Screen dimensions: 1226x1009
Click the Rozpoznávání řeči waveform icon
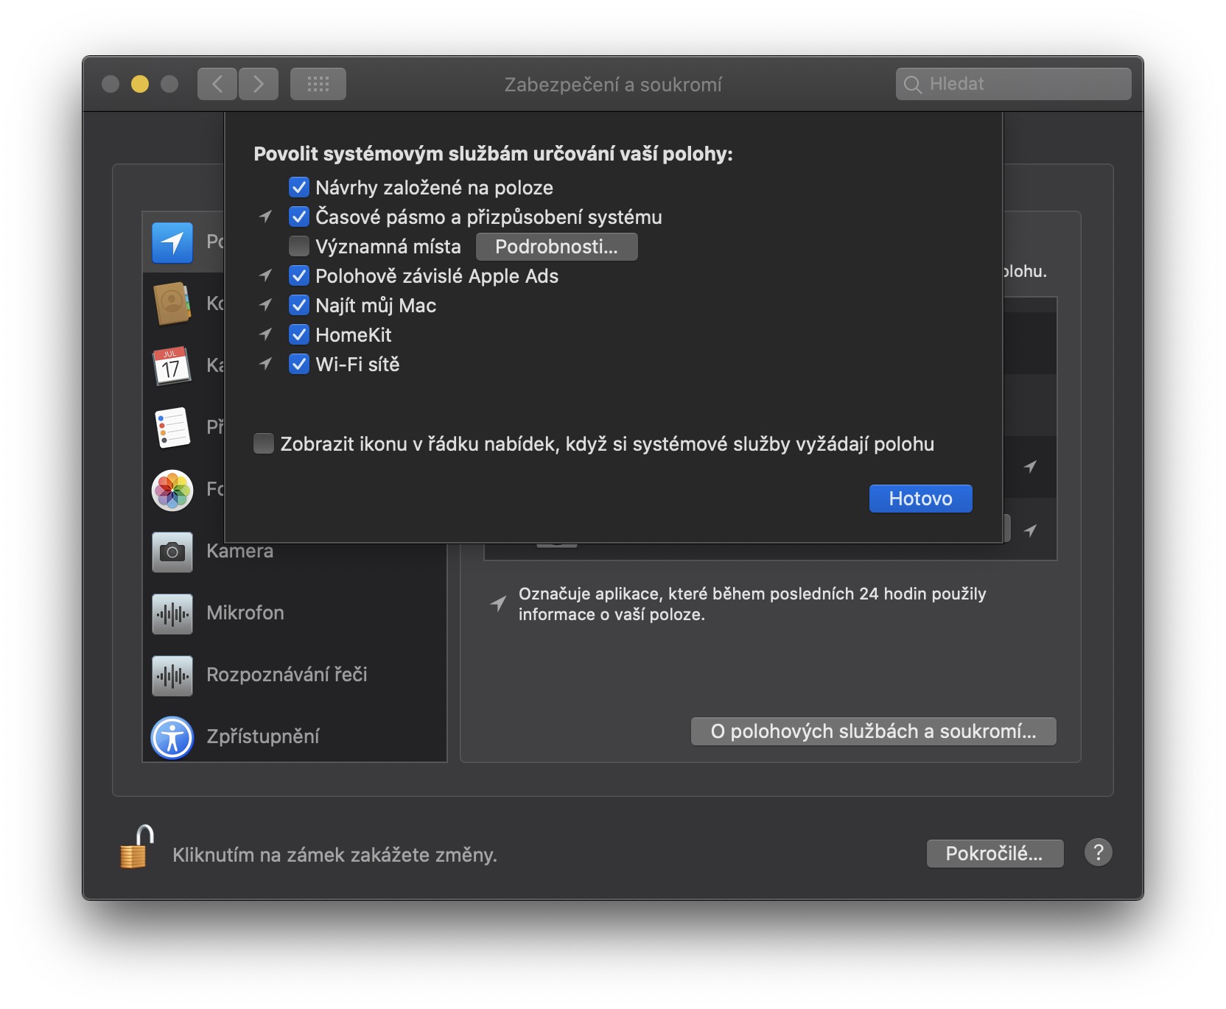pyautogui.click(x=172, y=675)
